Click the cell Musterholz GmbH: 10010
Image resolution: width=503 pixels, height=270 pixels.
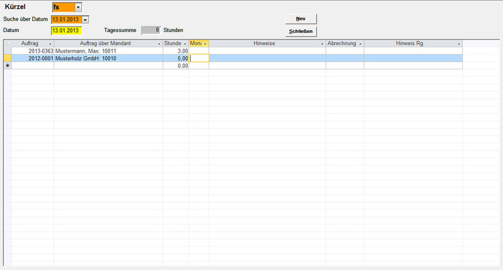click(108, 58)
